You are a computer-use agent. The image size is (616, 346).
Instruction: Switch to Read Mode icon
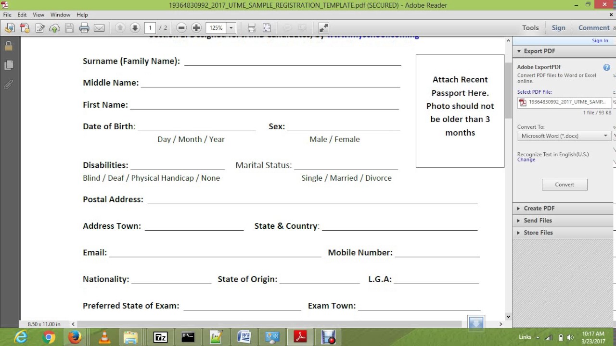coord(324,28)
